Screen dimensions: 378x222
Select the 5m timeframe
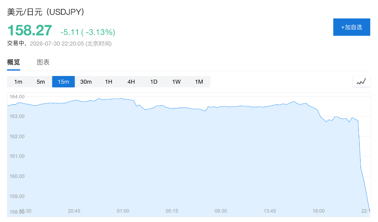click(41, 81)
